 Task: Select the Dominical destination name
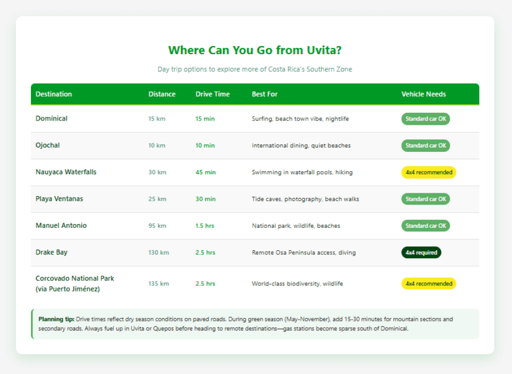(52, 118)
